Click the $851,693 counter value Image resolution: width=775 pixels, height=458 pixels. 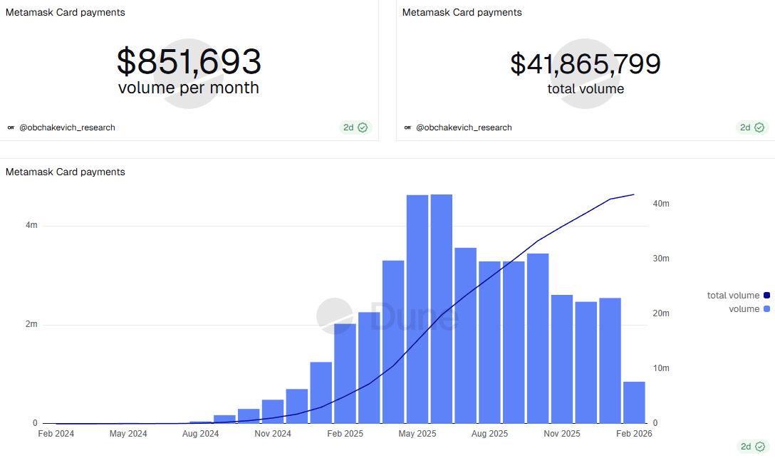pos(189,62)
